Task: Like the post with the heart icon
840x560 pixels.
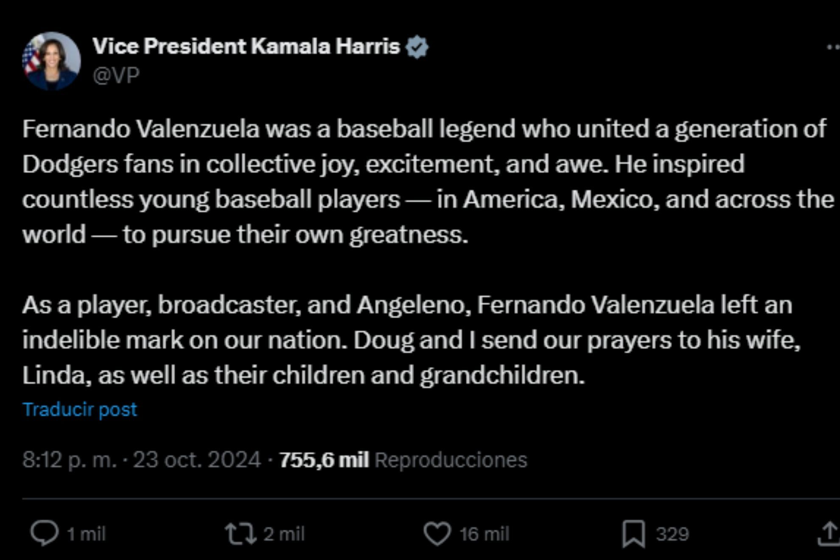Action: pos(437,533)
